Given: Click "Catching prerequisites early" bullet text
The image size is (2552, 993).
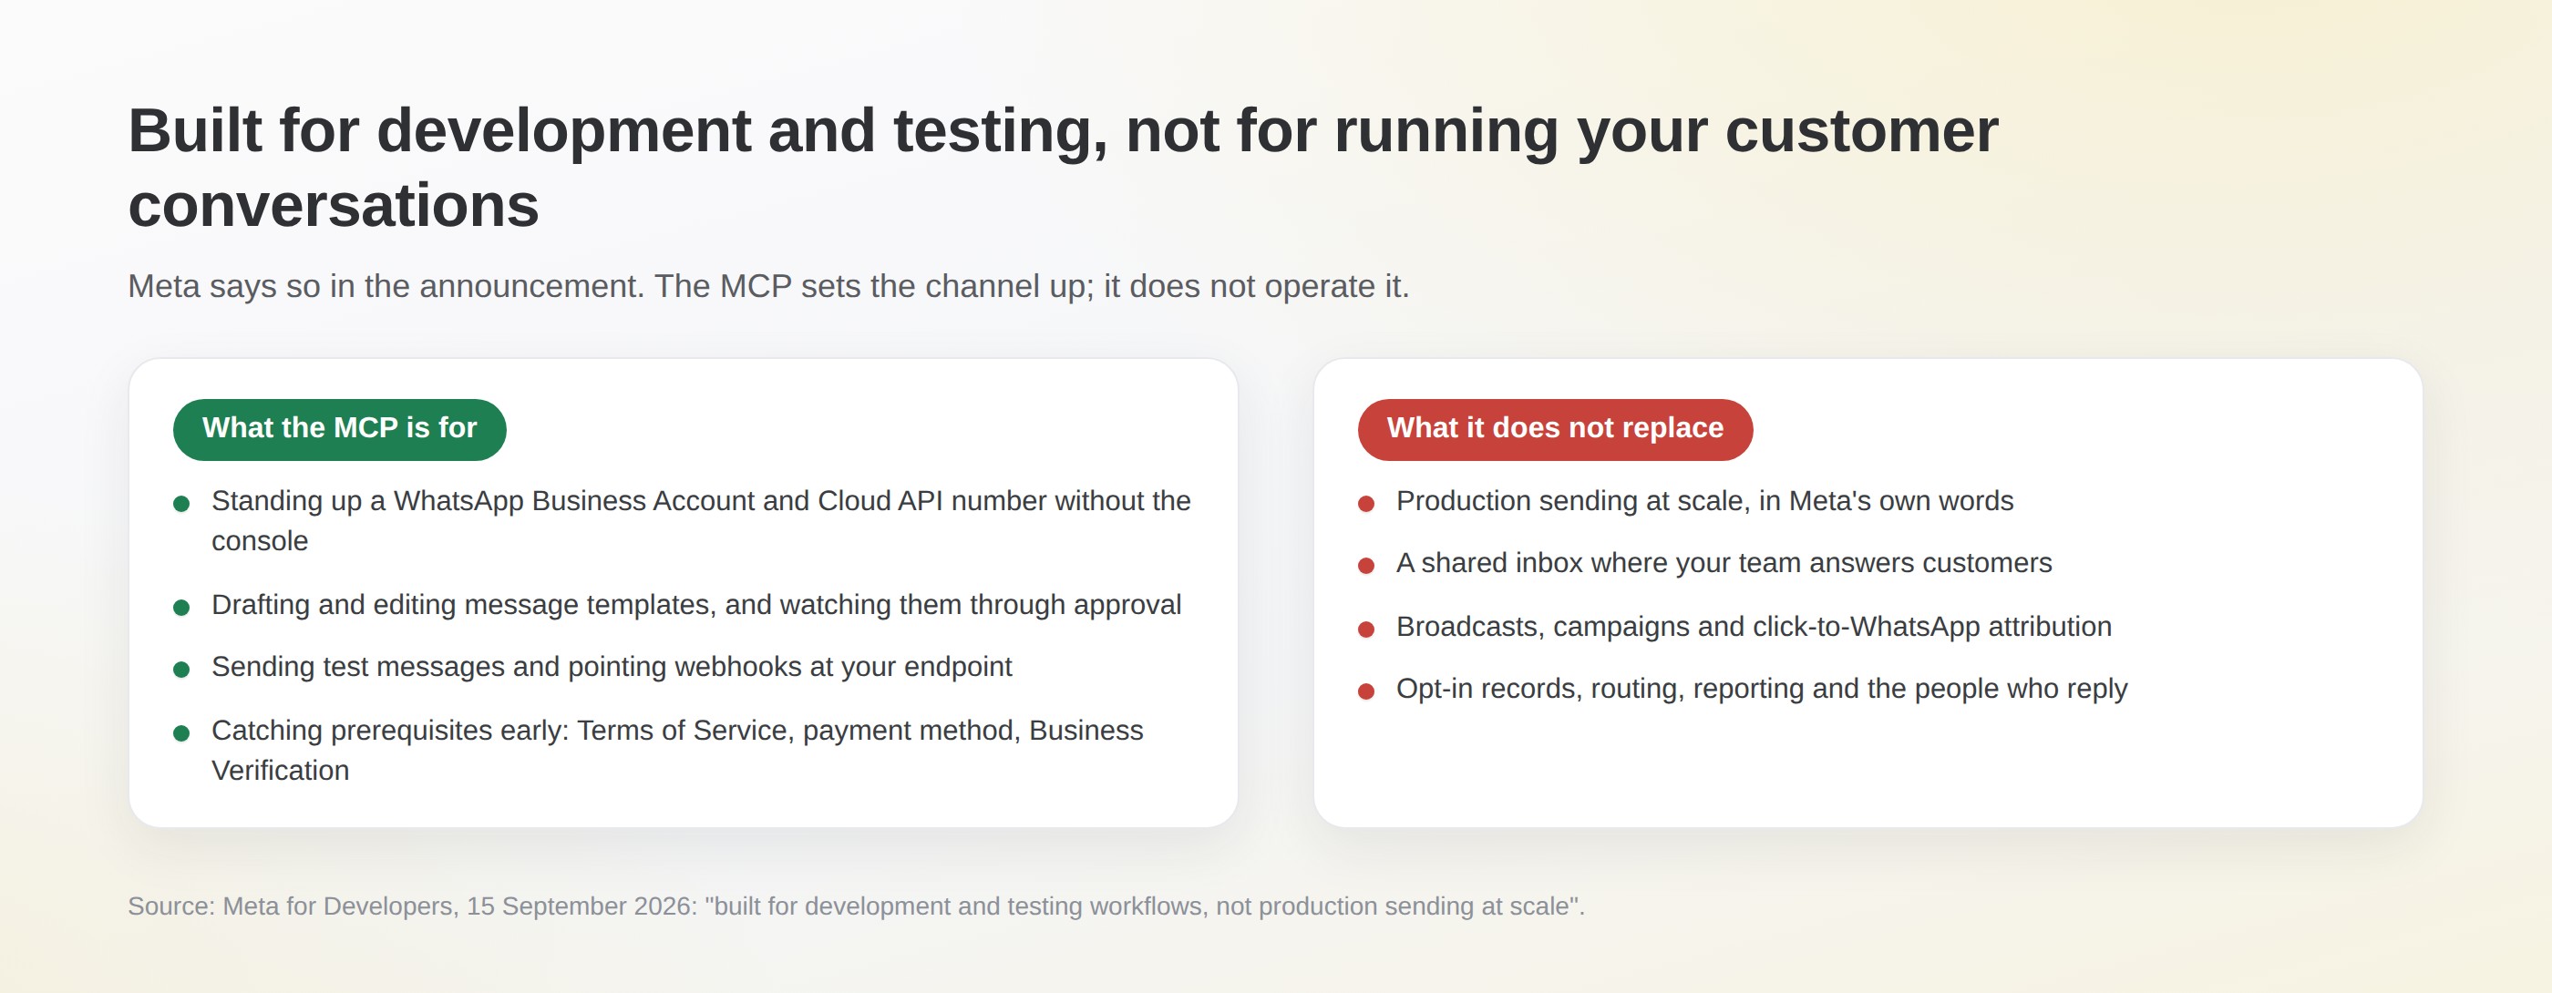Looking at the screenshot, I should [676, 750].
